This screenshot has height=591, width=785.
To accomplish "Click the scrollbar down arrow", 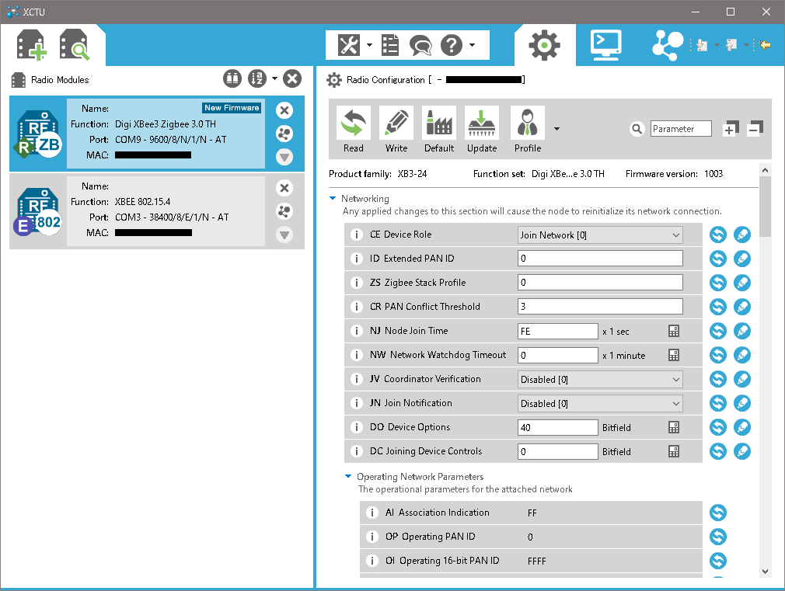I will point(765,571).
